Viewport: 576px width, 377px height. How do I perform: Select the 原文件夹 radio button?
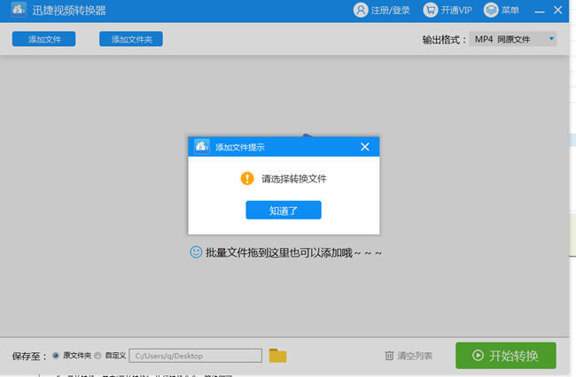pos(56,356)
